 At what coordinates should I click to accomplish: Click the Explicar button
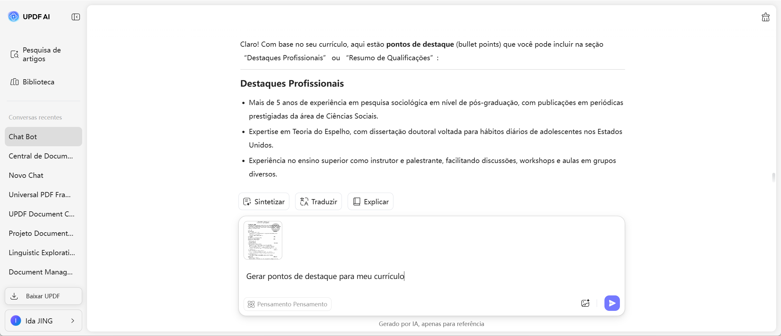[x=371, y=202]
